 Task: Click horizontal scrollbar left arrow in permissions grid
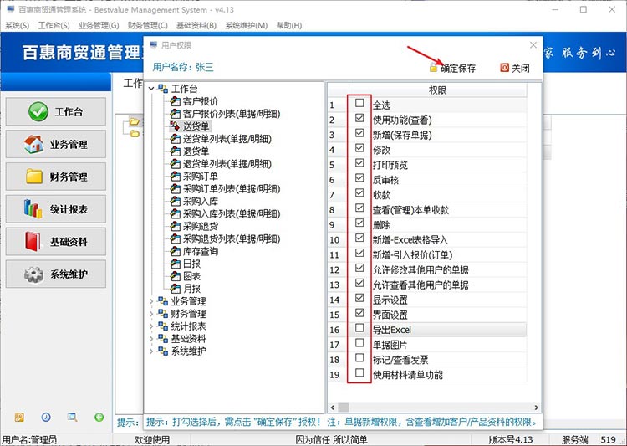pos(333,408)
